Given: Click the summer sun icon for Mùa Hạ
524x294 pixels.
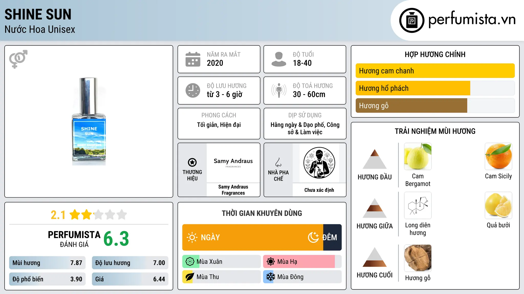Looking at the screenshot, I should tap(271, 262).
